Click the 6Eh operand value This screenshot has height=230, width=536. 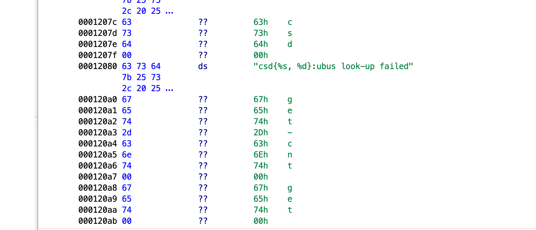pyautogui.click(x=261, y=155)
